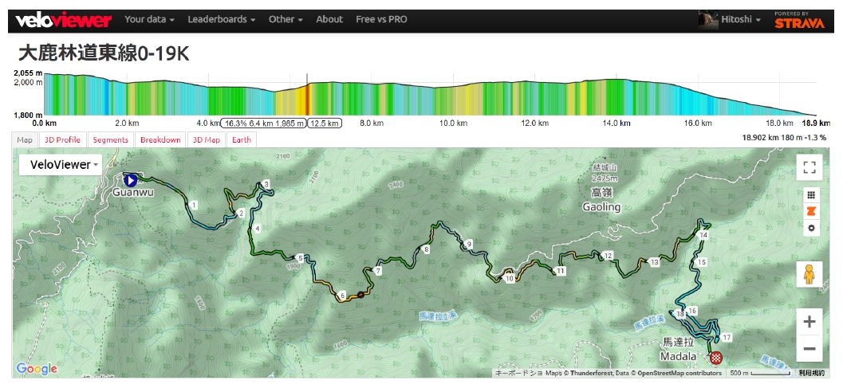Image resolution: width=843 pixels, height=388 pixels.
Task: Click the grid icon on map
Action: click(x=811, y=194)
